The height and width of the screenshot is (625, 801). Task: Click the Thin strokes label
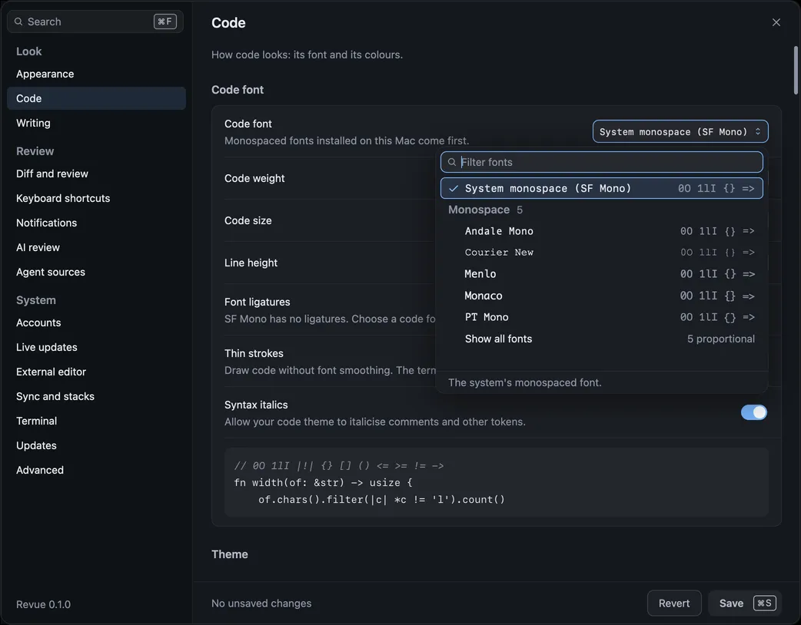254,353
